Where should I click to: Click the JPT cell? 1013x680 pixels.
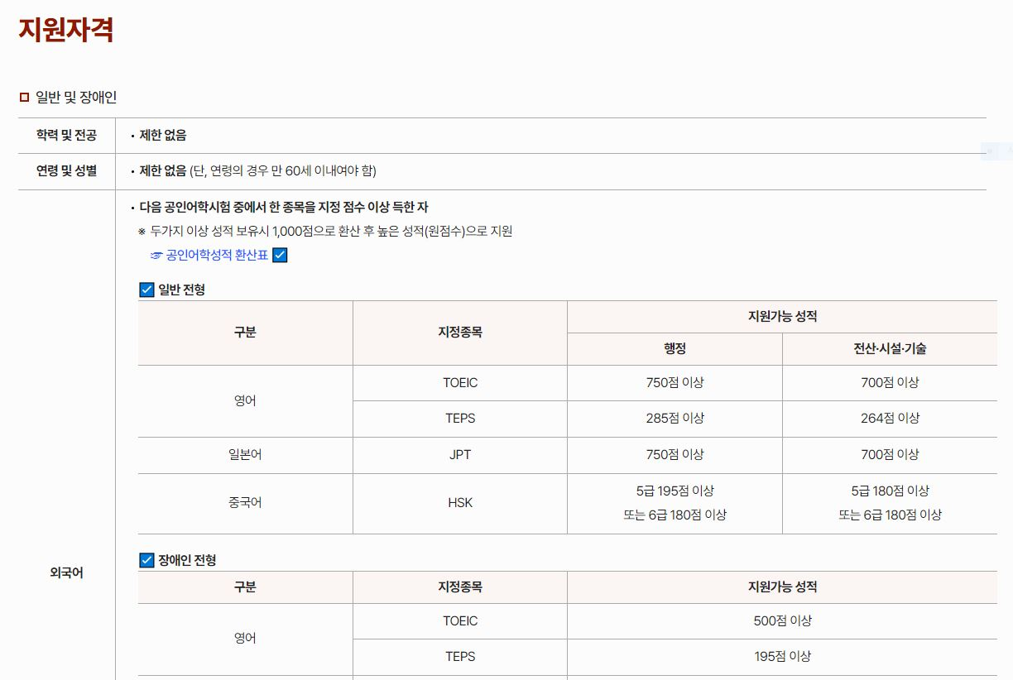click(460, 454)
